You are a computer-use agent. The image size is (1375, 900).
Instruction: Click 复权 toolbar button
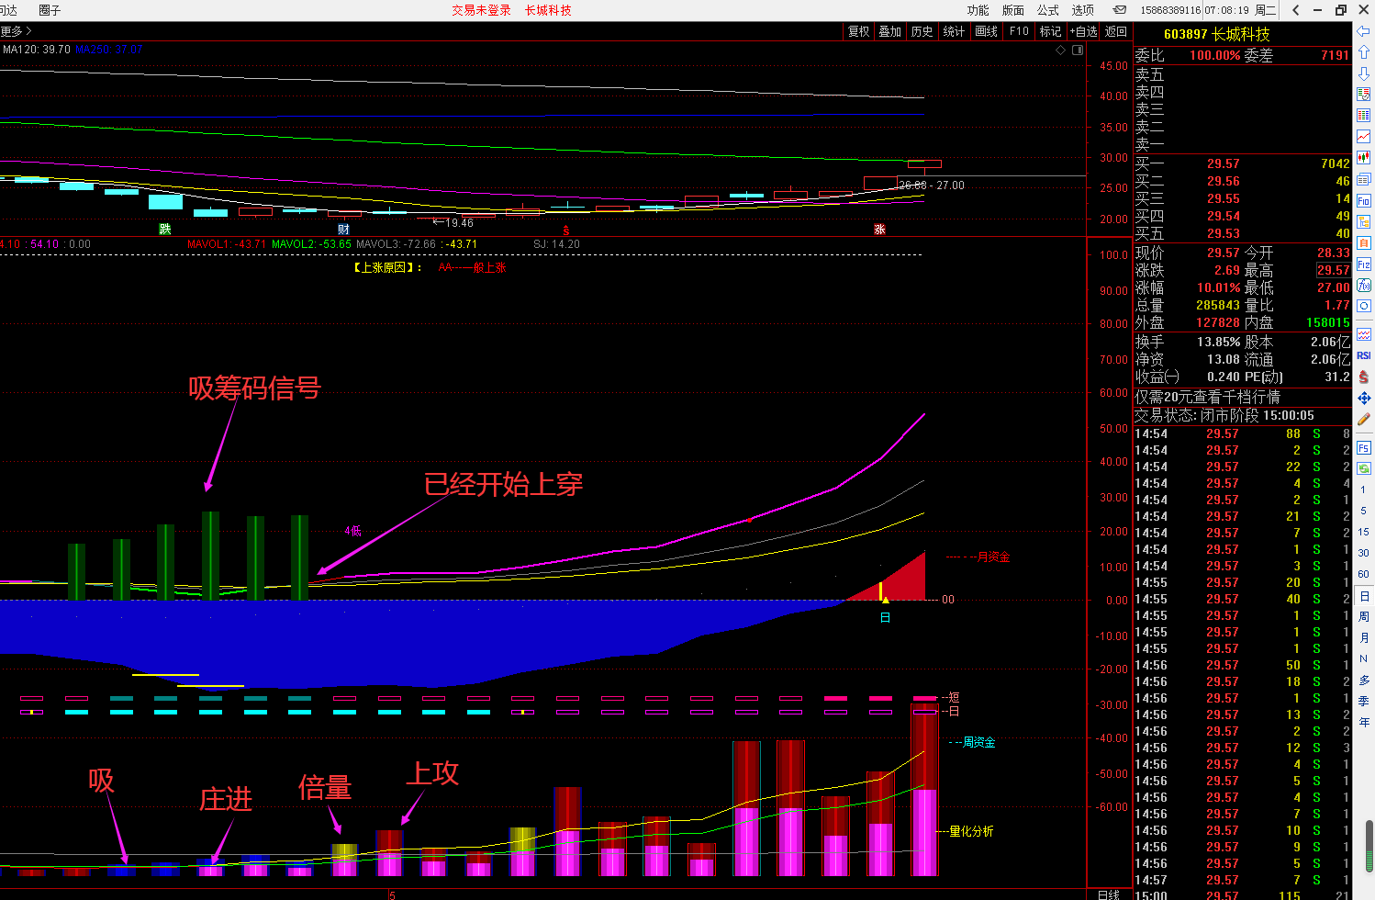tap(859, 31)
